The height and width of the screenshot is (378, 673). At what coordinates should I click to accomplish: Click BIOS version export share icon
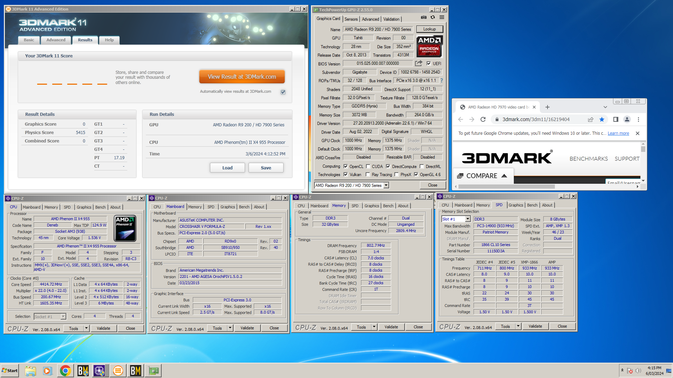click(419, 63)
